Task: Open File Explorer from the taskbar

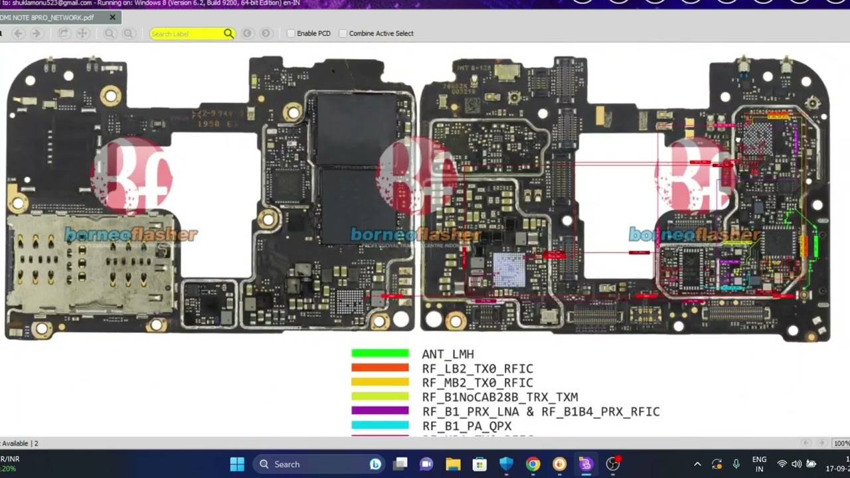Action: click(x=453, y=464)
